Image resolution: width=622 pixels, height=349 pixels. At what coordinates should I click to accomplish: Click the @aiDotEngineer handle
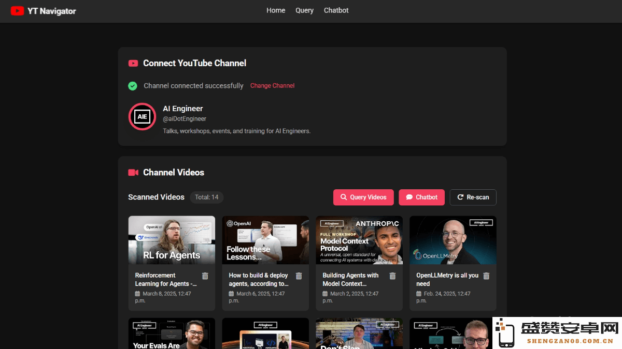pos(185,119)
